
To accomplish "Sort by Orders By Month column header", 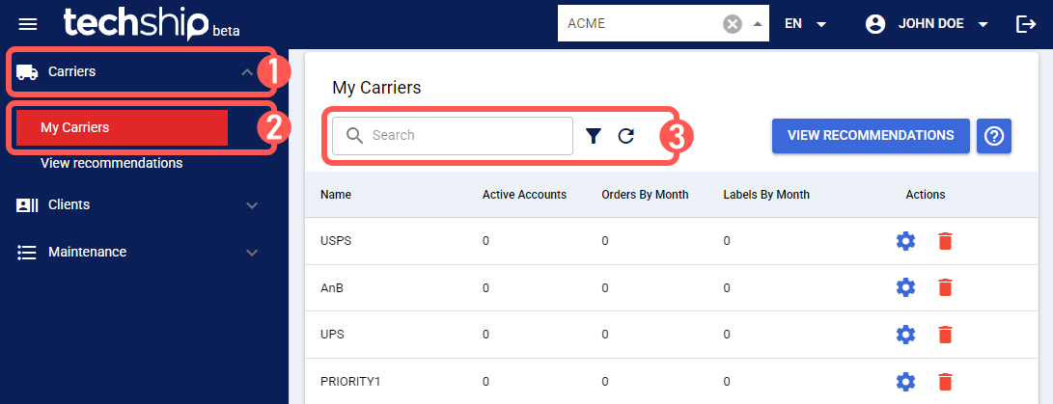I will 645,195.
